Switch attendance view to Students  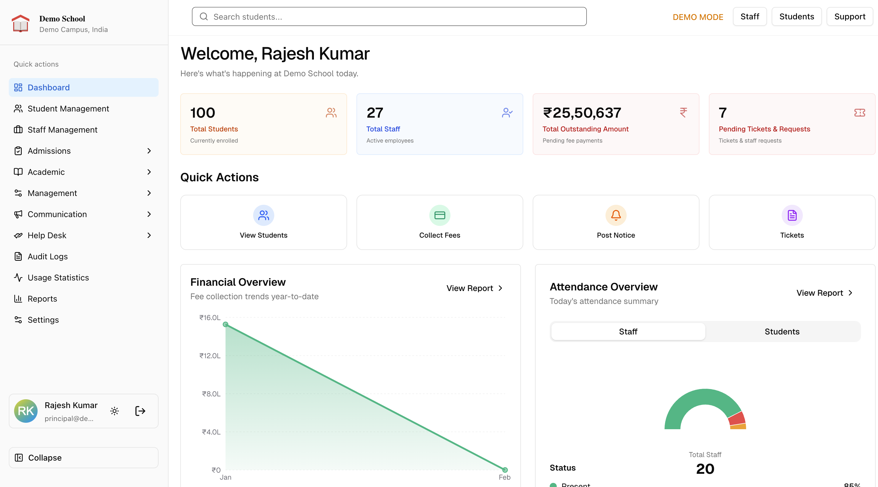click(x=782, y=331)
